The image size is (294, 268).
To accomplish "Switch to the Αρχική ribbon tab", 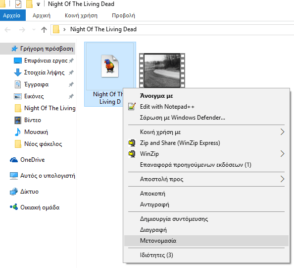I will [x=42, y=15].
